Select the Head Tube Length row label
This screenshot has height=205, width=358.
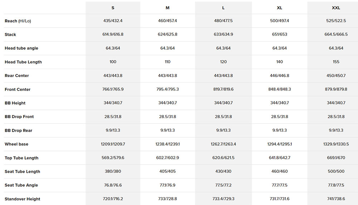[x=23, y=62]
